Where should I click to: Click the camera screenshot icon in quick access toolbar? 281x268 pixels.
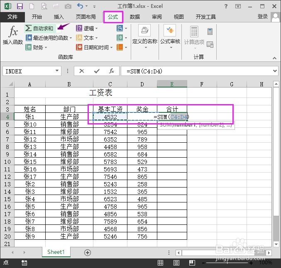[68, 7]
